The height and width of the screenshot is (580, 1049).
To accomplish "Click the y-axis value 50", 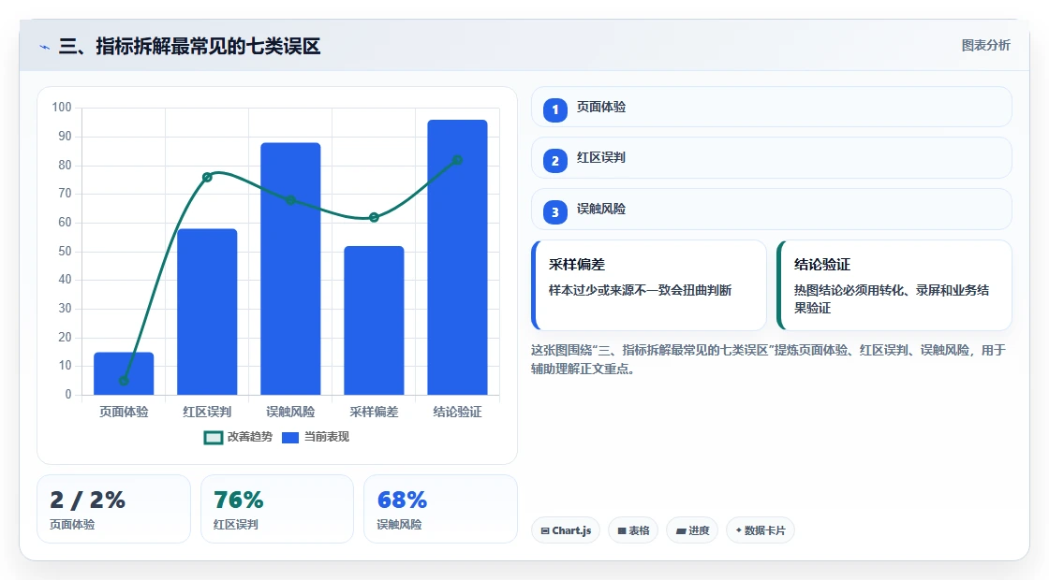I will 65,252.
